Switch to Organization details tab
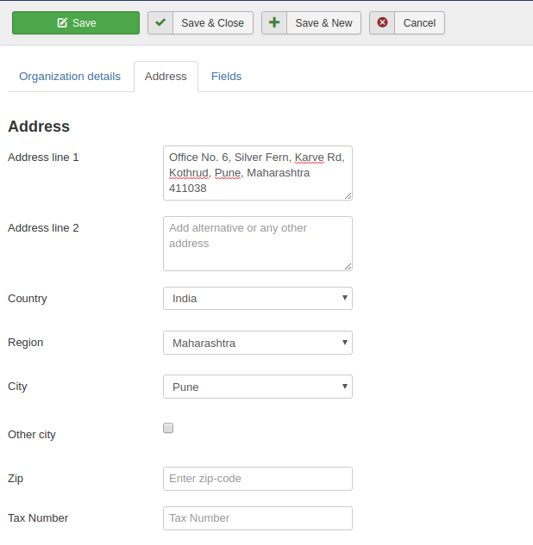The height and width of the screenshot is (545, 533). 70,77
